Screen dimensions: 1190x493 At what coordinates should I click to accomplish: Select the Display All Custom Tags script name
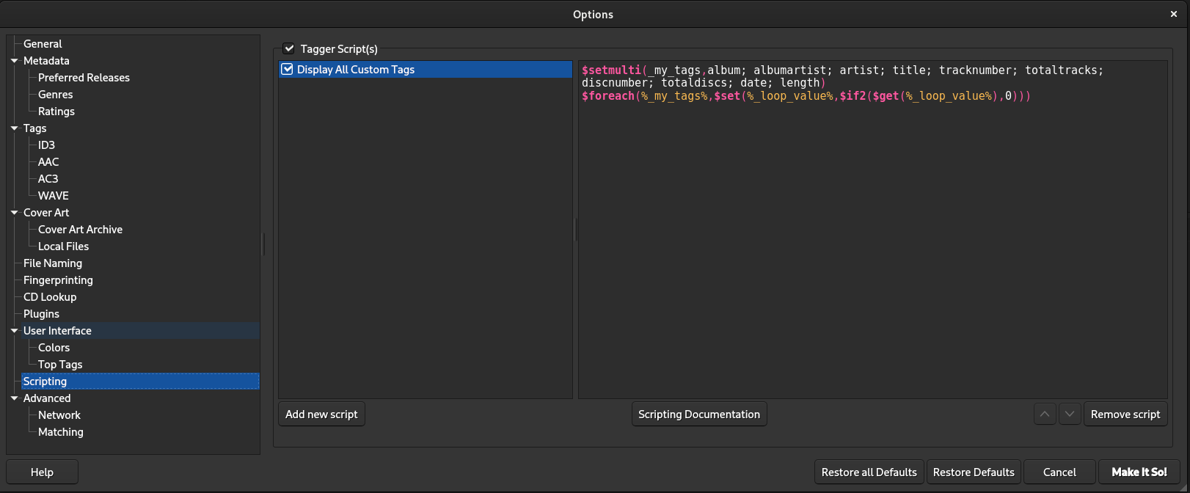tap(356, 69)
